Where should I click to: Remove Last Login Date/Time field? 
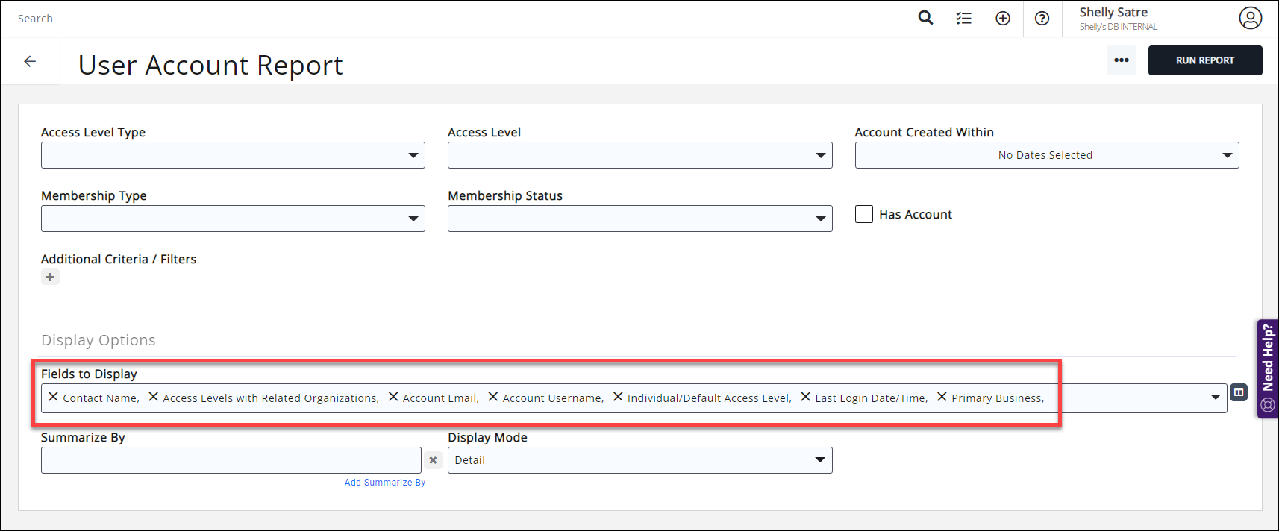(x=805, y=397)
